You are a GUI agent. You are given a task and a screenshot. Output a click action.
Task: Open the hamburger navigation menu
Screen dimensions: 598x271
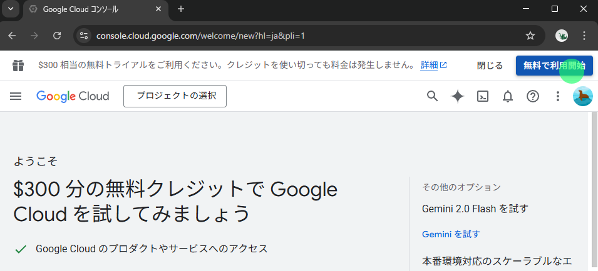pyautogui.click(x=16, y=96)
